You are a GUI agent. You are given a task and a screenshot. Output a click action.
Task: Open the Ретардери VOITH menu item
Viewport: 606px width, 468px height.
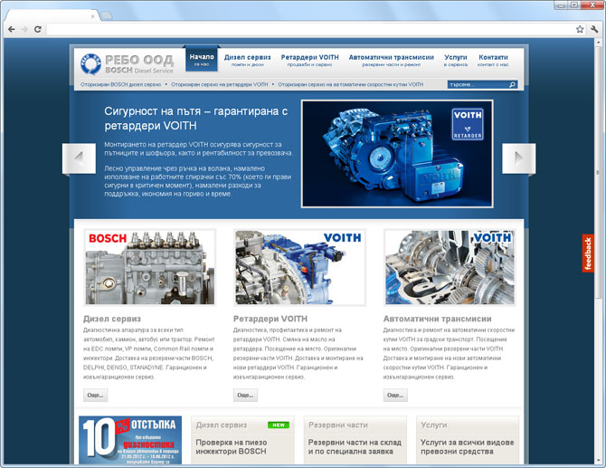(x=309, y=60)
